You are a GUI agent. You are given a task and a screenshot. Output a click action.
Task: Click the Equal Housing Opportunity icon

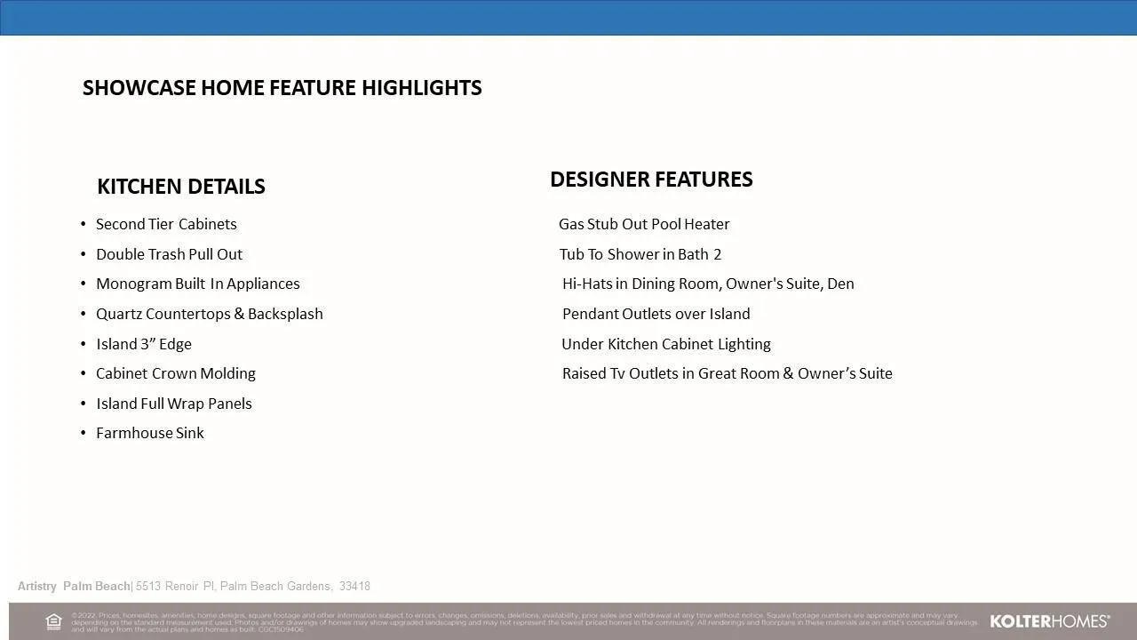pyautogui.click(x=53, y=621)
